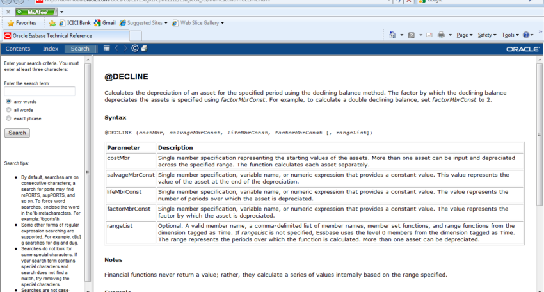
Task: Expand the Print dropdown arrow
Action: 451,35
